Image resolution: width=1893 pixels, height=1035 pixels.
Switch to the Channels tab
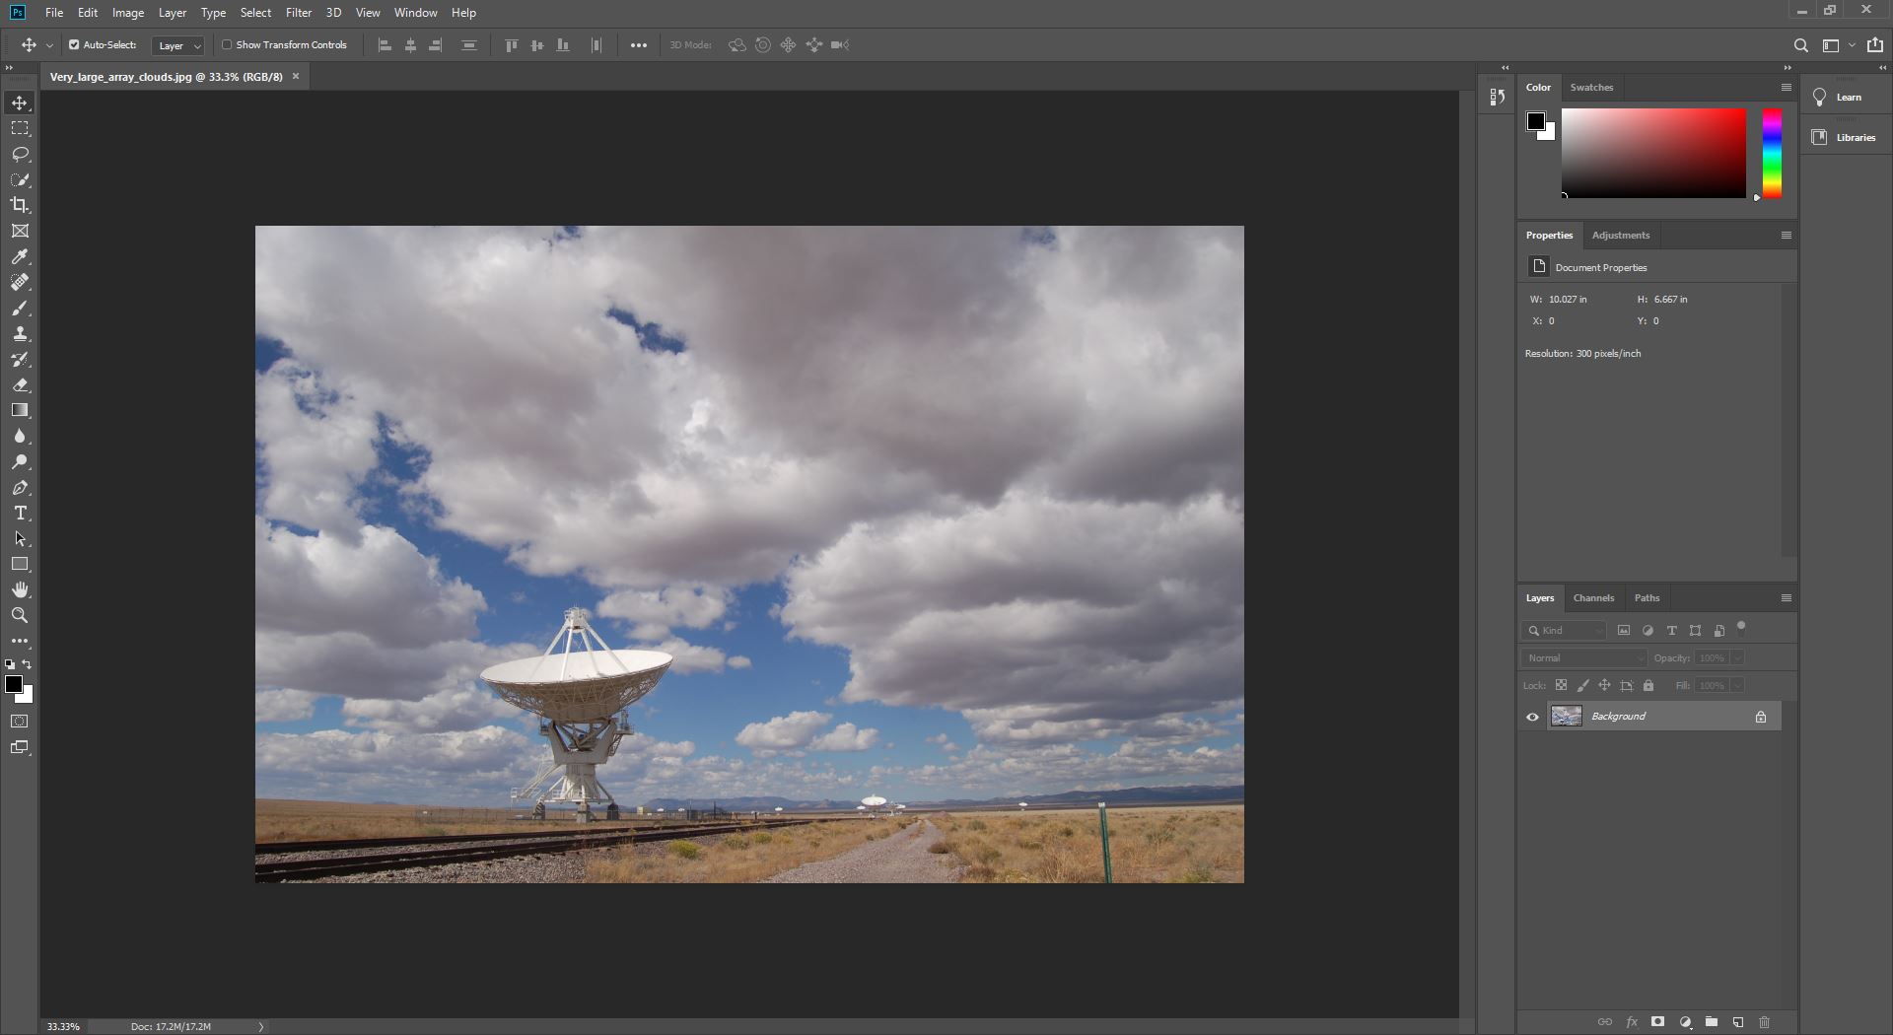coord(1593,597)
